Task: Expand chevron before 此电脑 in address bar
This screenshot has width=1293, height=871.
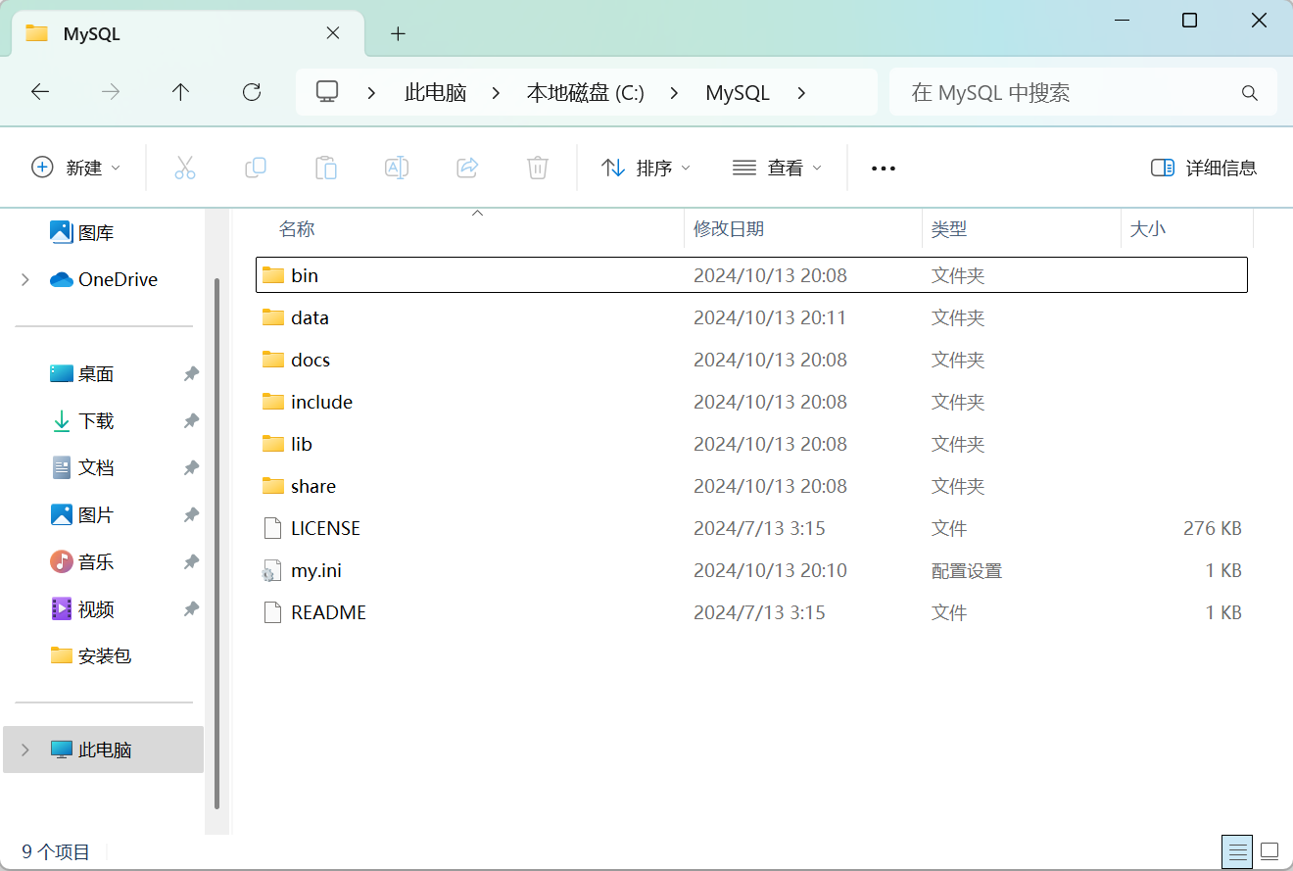Action: tap(371, 93)
